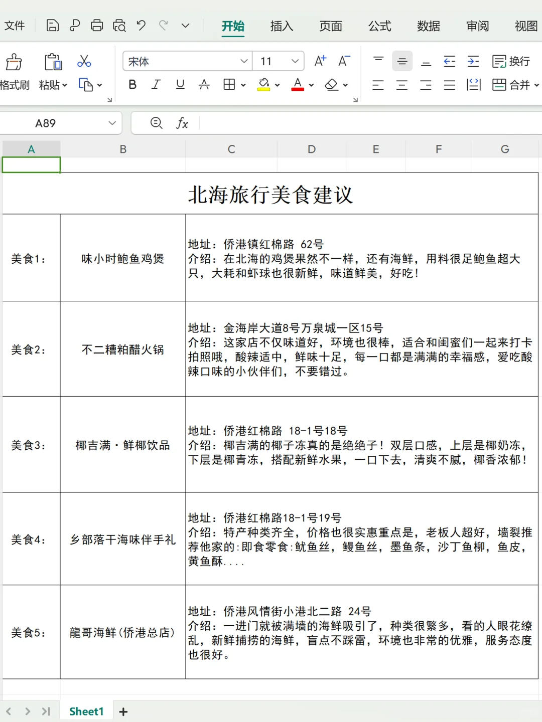Switch to the 插入 tab
This screenshot has height=722, width=542.
[x=282, y=26]
